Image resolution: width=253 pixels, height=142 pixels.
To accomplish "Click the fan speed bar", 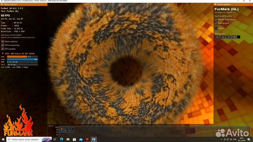I will point(22,65).
